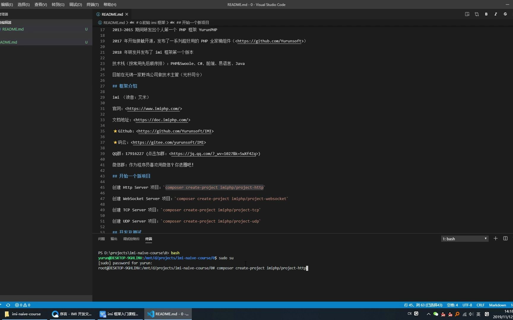This screenshot has width=513, height=320.
Task: Open the 终端(T) menu
Action: coord(93,4)
